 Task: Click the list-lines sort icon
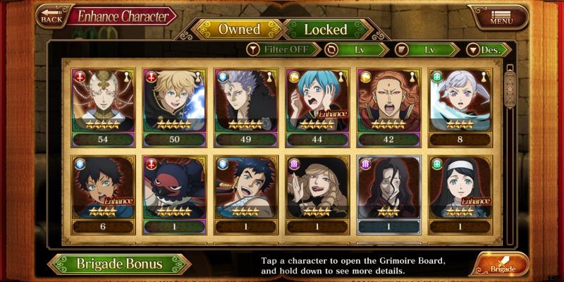click(401, 49)
